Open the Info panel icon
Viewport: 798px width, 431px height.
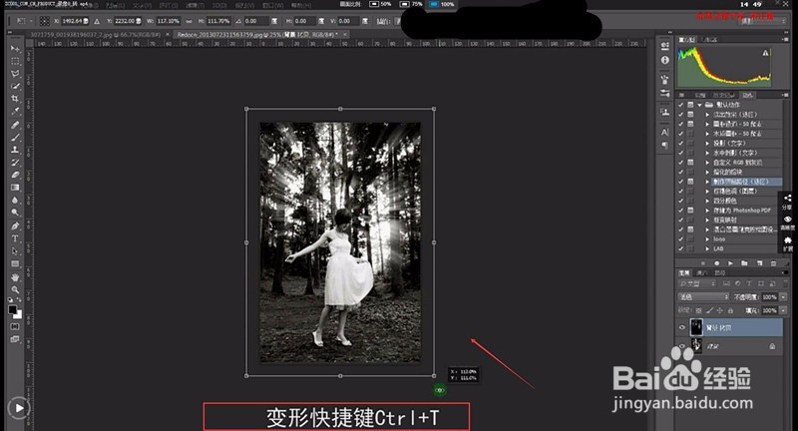pos(664,60)
